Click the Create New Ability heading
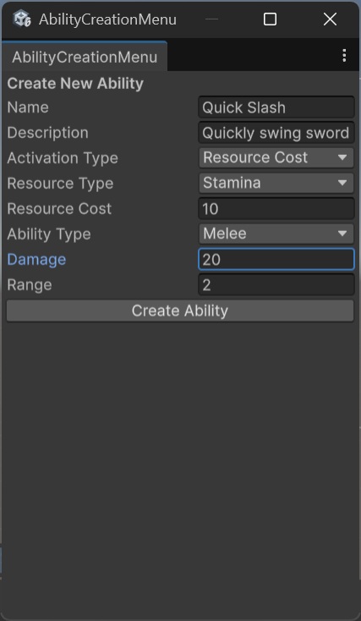The width and height of the screenshot is (361, 621). [75, 84]
